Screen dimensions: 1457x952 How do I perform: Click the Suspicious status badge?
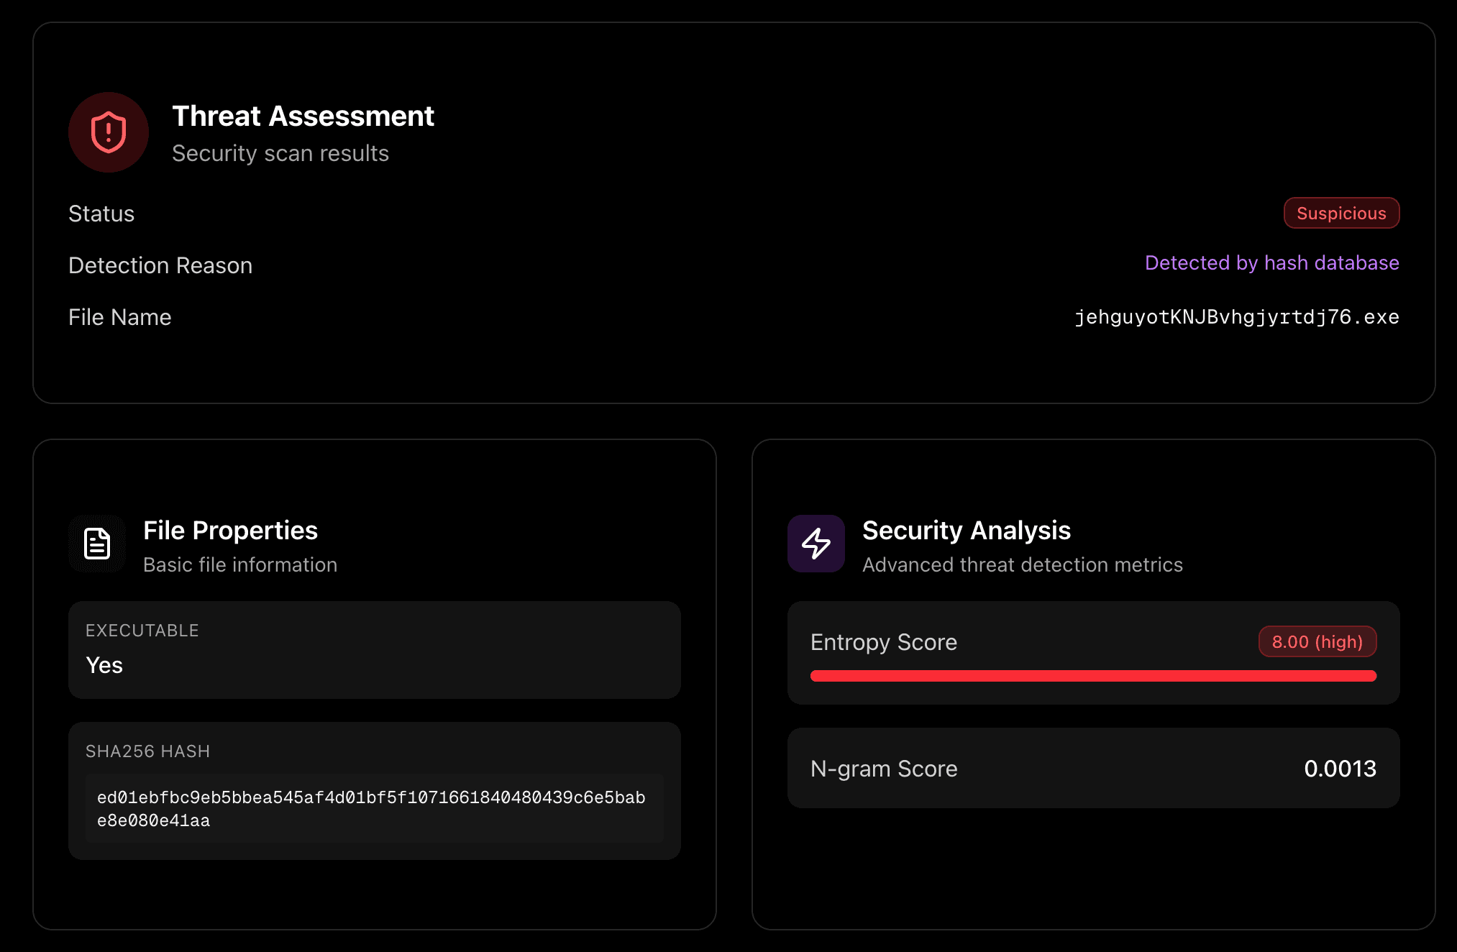coord(1341,214)
